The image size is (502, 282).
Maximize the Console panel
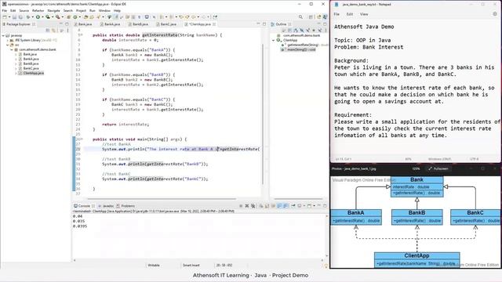(x=325, y=206)
